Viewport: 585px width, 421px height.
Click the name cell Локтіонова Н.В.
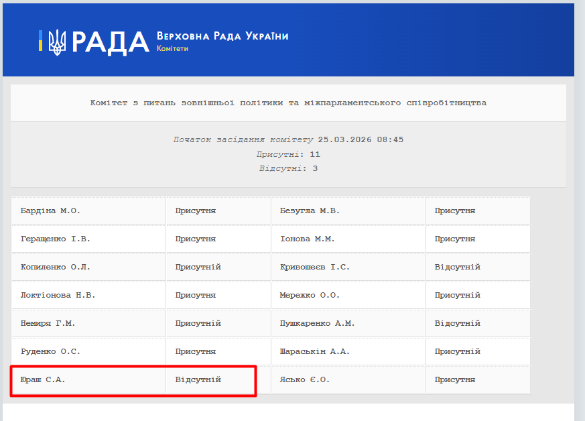click(x=89, y=295)
